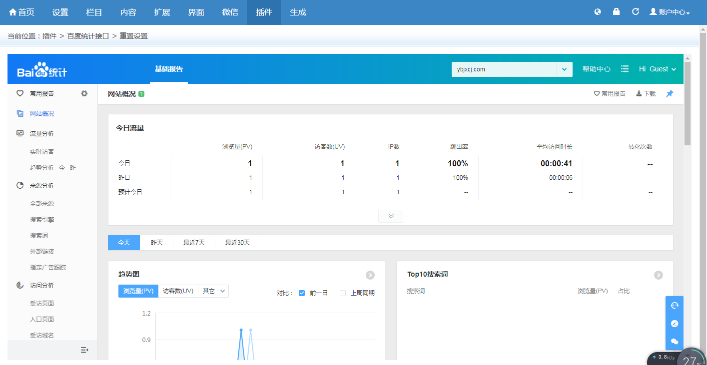The image size is (707, 365).
Task: Open the ybjxcj.com domain dropdown
Action: tap(565, 69)
